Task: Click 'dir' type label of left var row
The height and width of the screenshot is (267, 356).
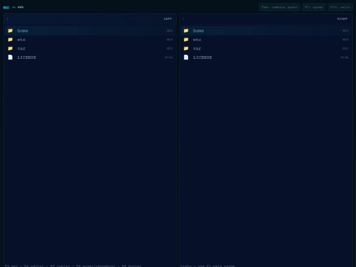Action: point(169,48)
